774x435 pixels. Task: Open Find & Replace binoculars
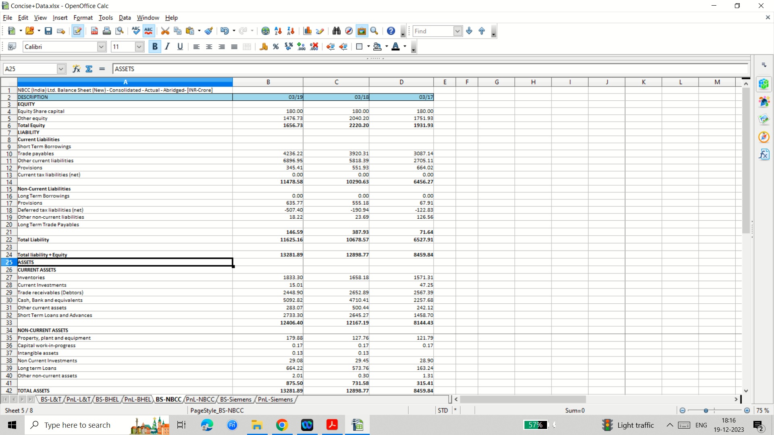click(x=337, y=31)
